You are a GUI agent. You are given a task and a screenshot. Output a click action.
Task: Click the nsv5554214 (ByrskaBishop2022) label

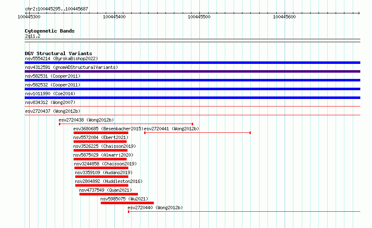61,58
